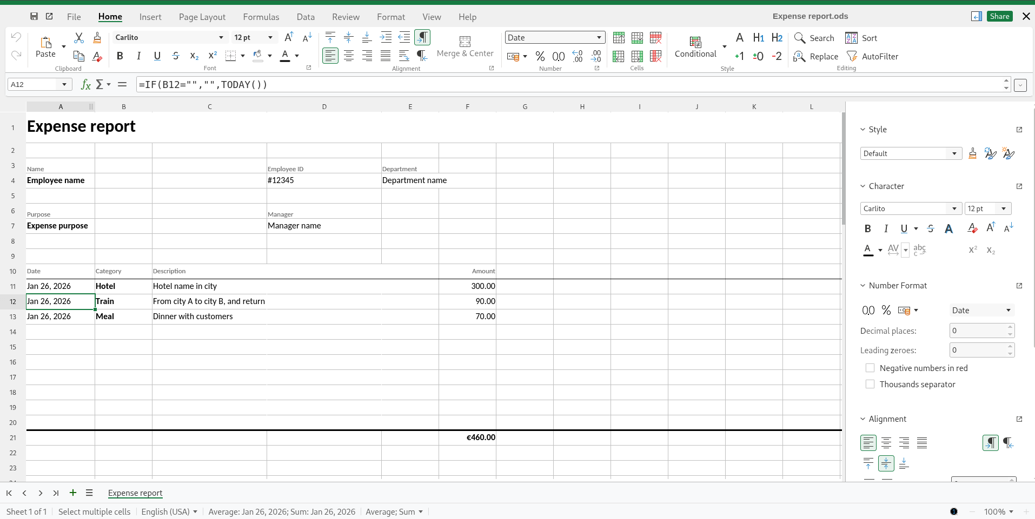
Task: Enable Negative numbers in red
Action: coord(871,368)
